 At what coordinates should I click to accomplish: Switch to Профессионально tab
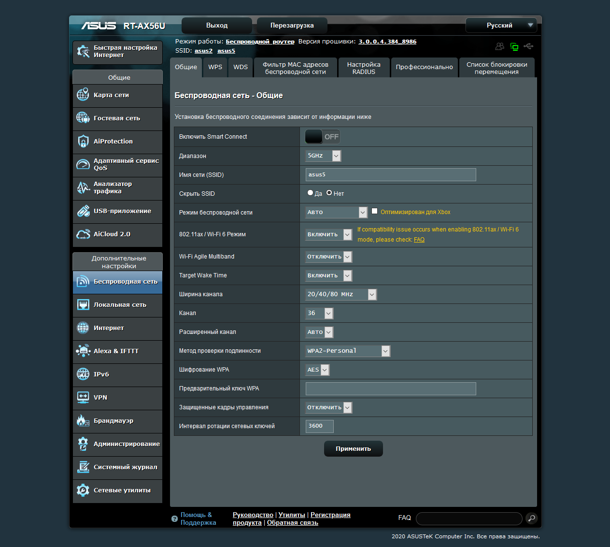coord(425,67)
